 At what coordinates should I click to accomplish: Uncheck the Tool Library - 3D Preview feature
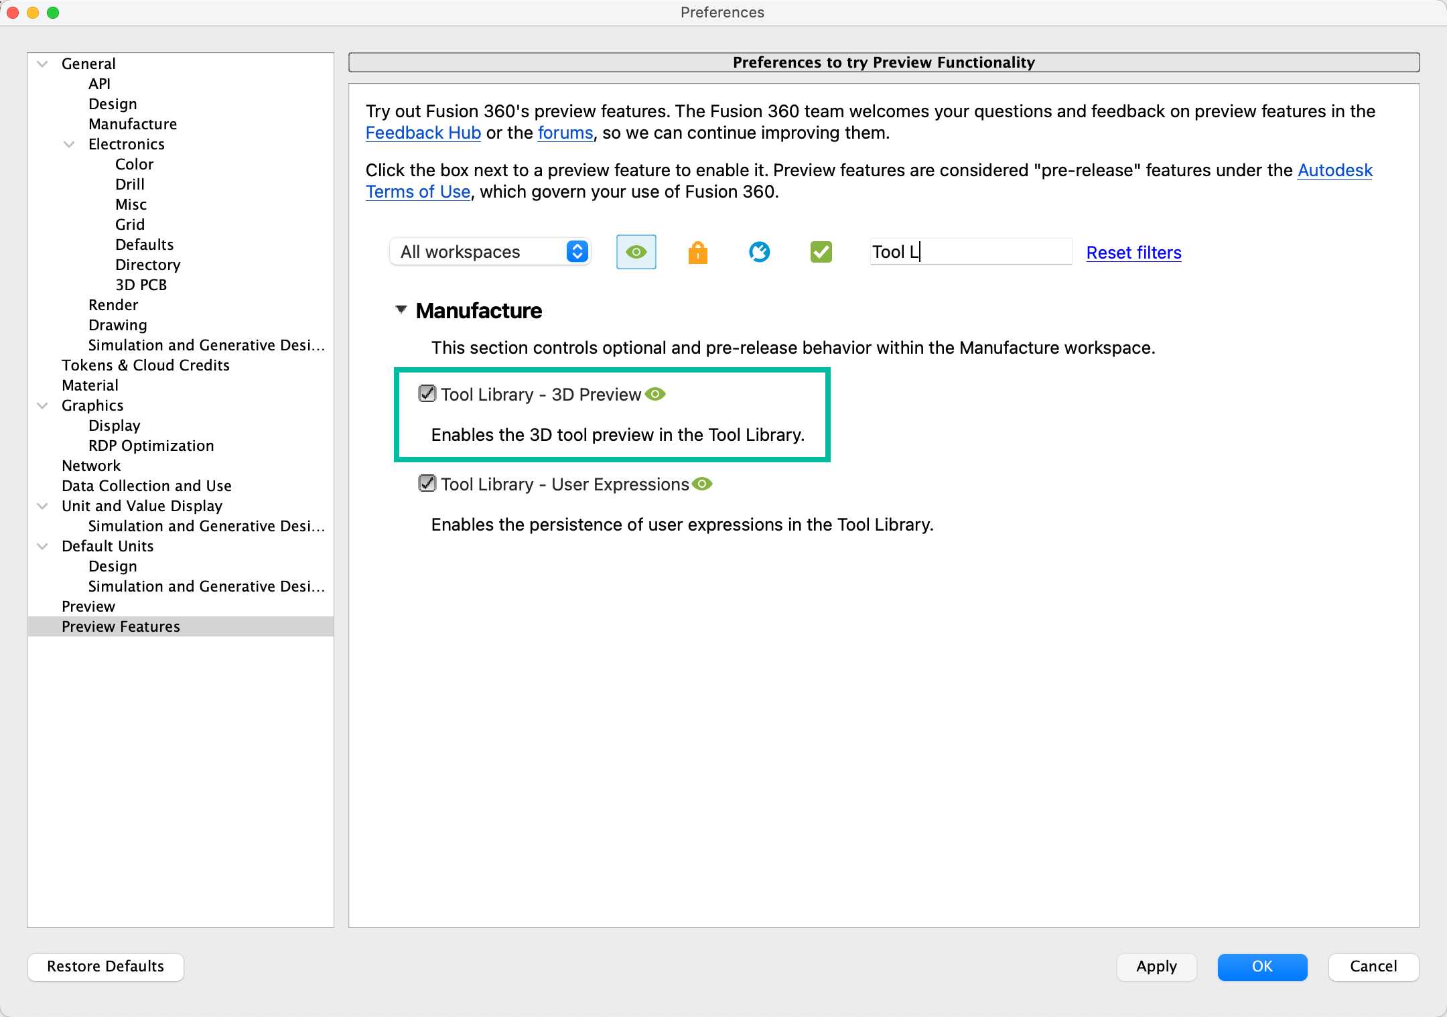click(427, 394)
